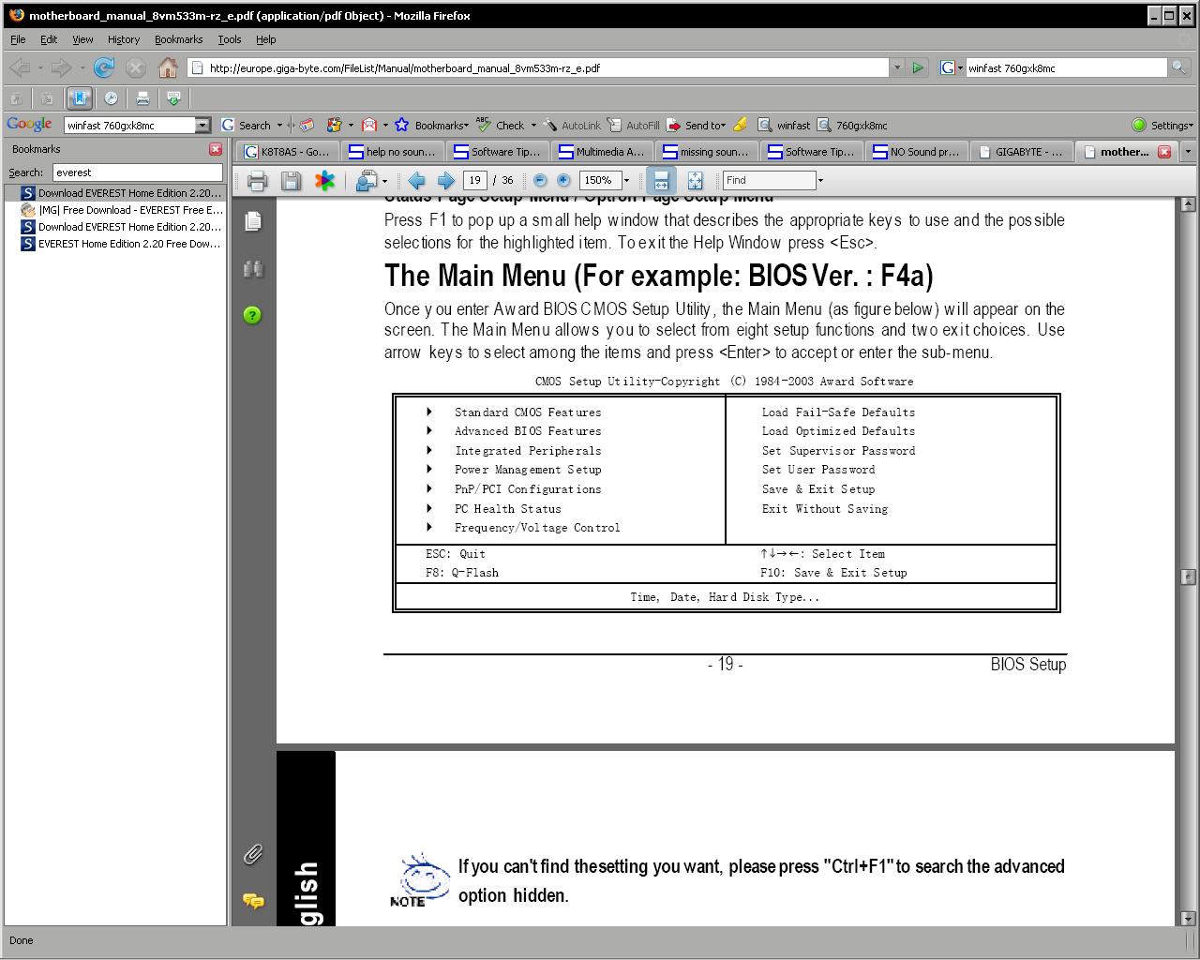
Task: Open Google toolbar search box dropdown
Action: click(203, 125)
